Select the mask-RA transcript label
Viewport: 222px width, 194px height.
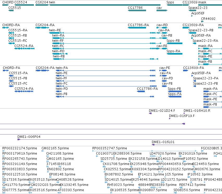coord(205,46)
